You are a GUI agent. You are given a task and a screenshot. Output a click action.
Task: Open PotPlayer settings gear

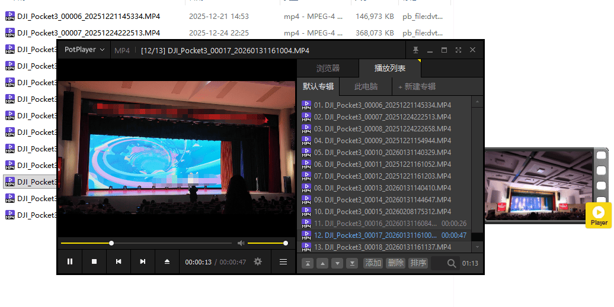click(258, 261)
